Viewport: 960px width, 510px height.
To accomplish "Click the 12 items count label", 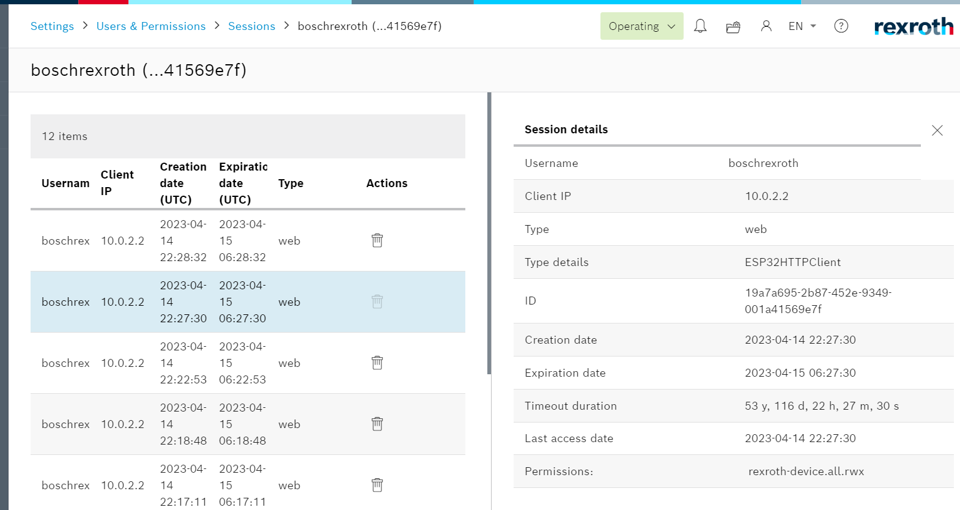I will (65, 136).
